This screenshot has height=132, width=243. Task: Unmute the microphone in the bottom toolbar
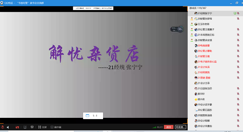pos(2,127)
